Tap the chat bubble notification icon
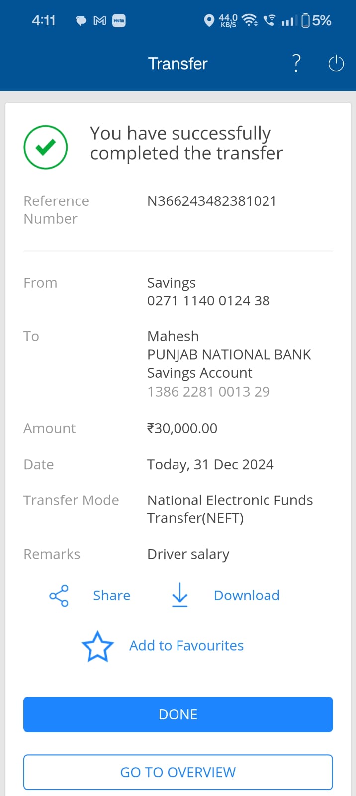Viewport: 356px width, 796px height. point(81,21)
